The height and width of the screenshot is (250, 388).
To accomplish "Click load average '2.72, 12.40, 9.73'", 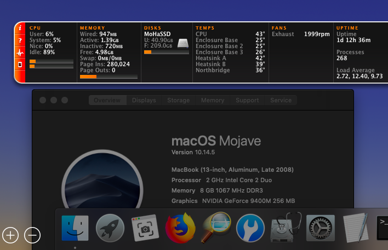I will click(360, 77).
